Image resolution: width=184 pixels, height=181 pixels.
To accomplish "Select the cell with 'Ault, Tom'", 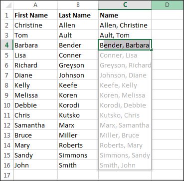I will click(x=125, y=35).
